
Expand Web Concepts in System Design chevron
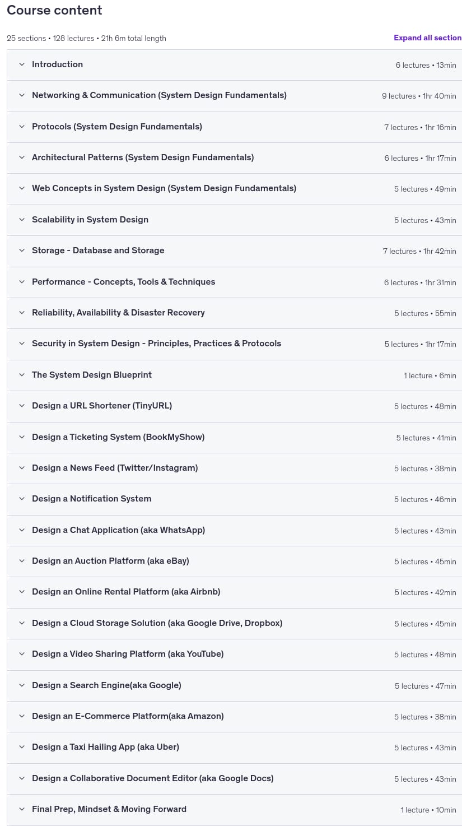[x=22, y=188]
